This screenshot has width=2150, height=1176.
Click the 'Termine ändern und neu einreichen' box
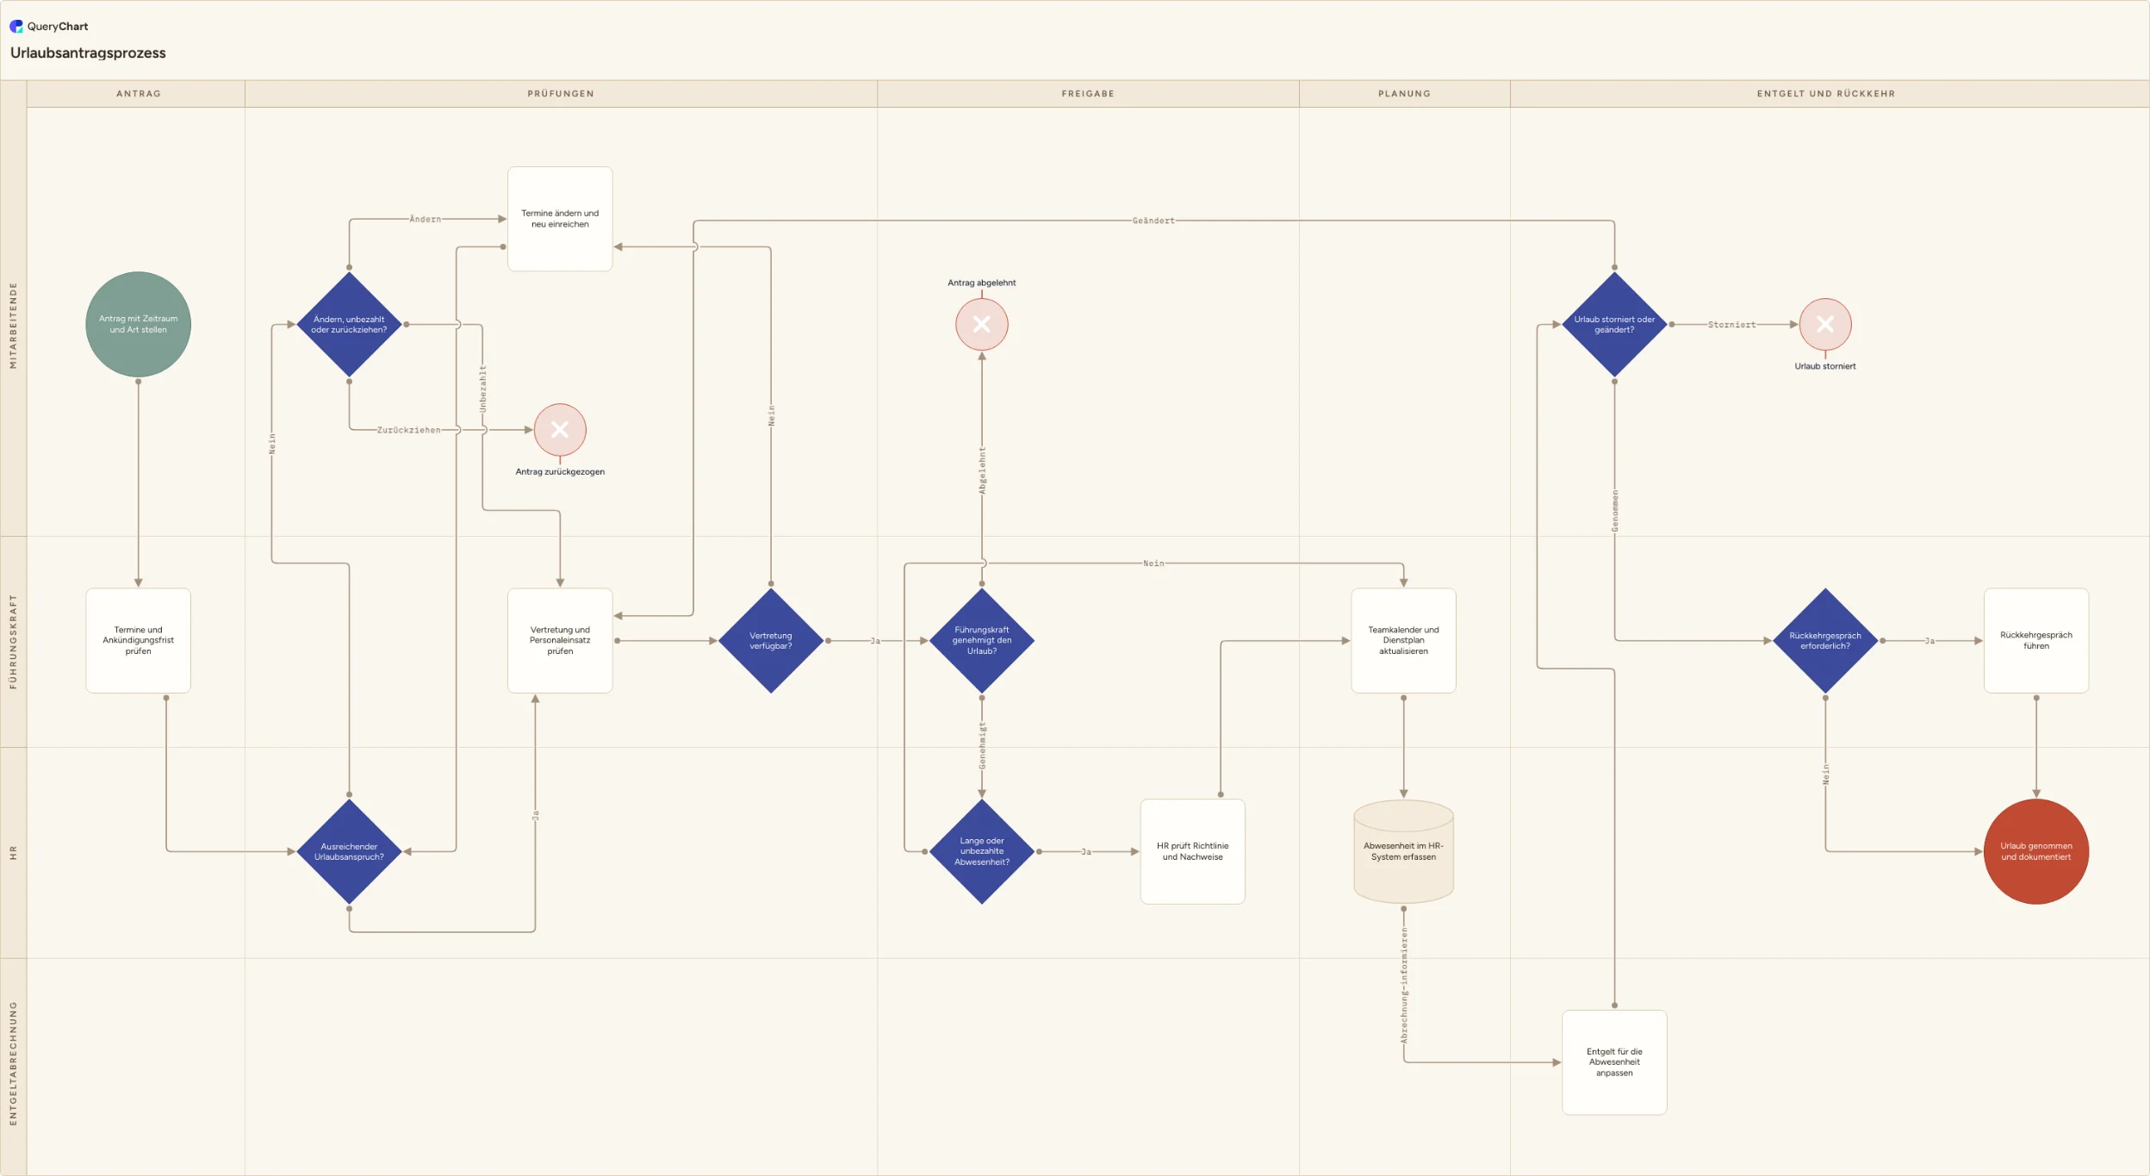click(560, 219)
